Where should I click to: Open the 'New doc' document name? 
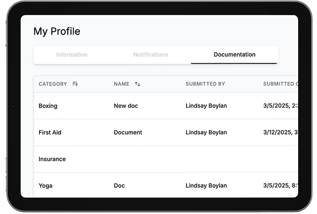coord(126,106)
